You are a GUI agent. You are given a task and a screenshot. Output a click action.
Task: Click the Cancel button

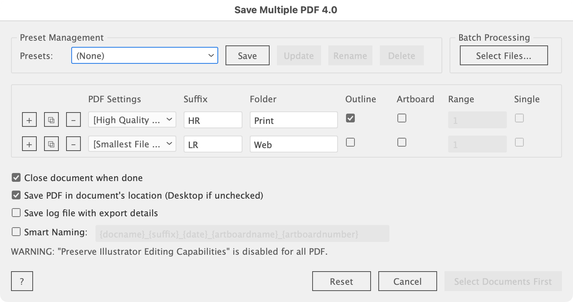tap(408, 281)
